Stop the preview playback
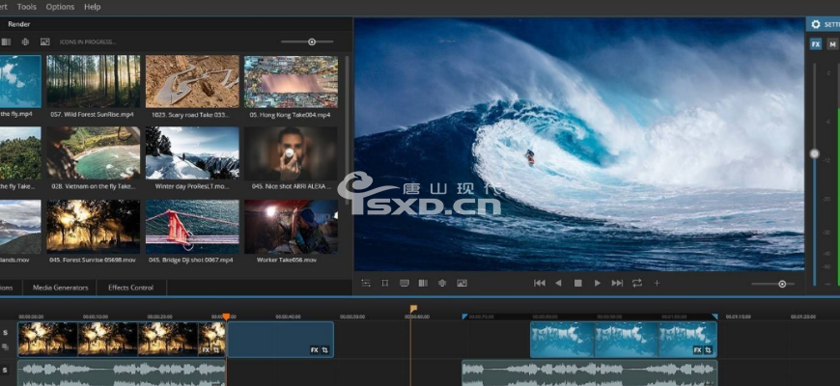This screenshot has width=840, height=386. coord(578,283)
